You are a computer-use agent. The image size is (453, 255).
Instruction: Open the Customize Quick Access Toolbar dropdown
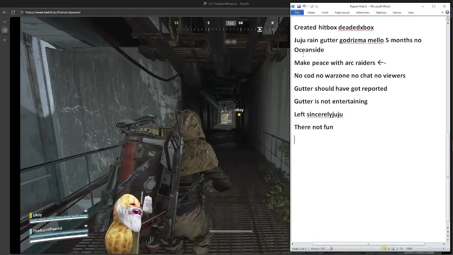(317, 7)
